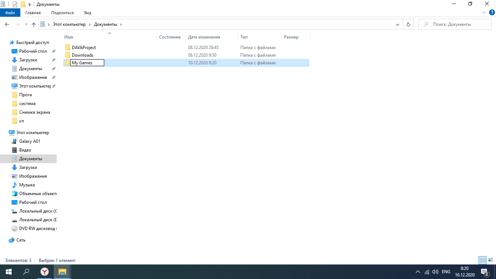Open the notification center icon
Image resolution: width=496 pixels, height=279 pixels.
pyautogui.click(x=484, y=272)
